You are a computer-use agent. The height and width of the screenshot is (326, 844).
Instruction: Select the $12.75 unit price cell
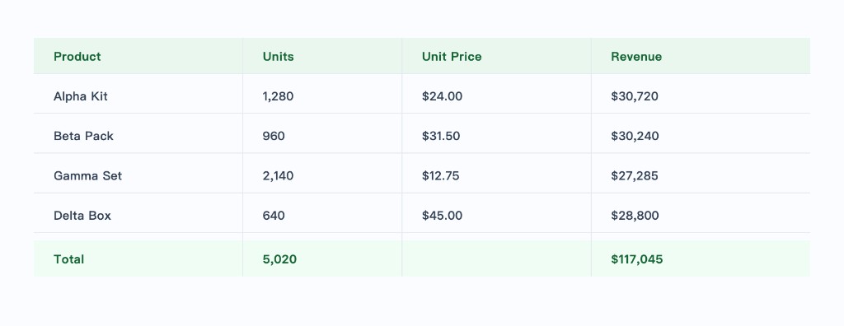pyautogui.click(x=497, y=173)
